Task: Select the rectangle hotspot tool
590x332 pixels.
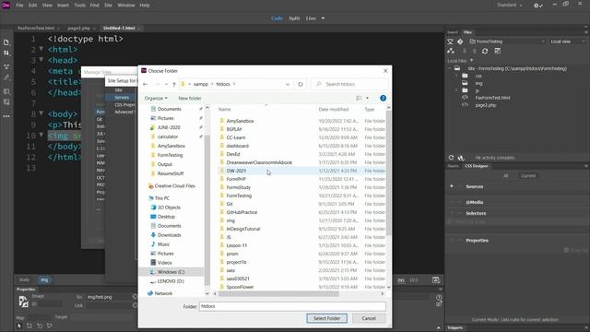Action: pos(29,326)
